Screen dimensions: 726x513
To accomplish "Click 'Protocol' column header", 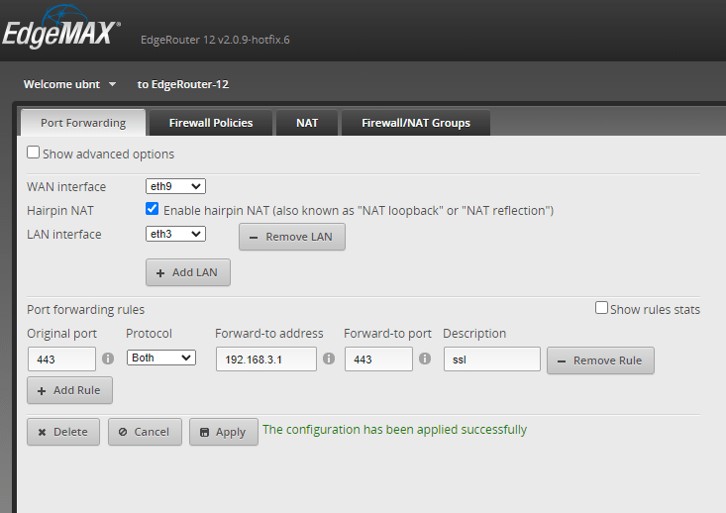I will [x=149, y=334].
